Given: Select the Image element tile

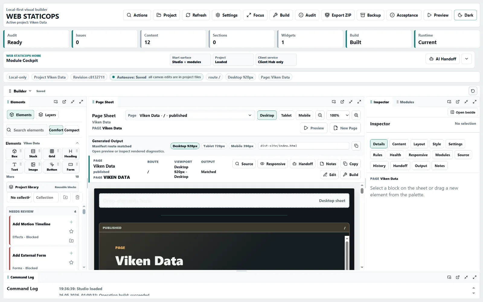Looking at the screenshot, I should [33, 167].
